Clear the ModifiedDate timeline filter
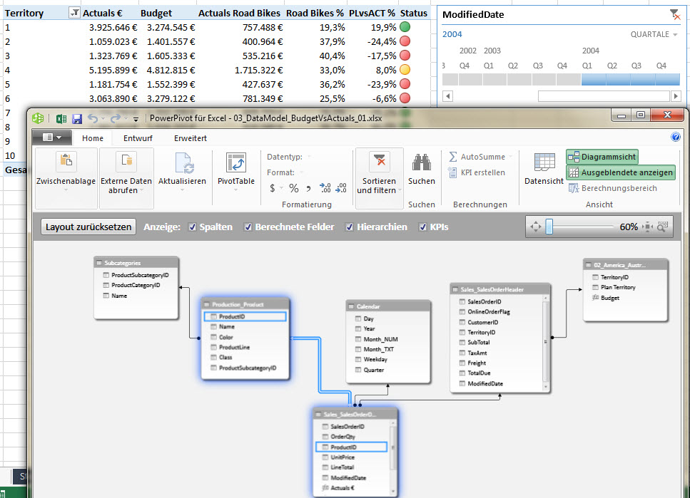The image size is (690, 498). click(674, 14)
